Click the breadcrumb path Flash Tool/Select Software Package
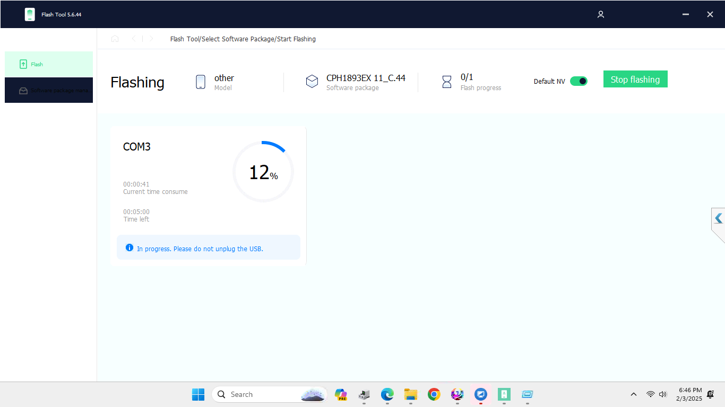 coord(222,39)
